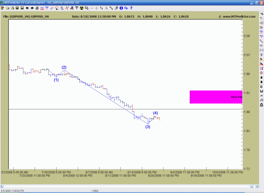Click the red zigzag wave tool icon
264x193 pixels.
tap(67, 8)
